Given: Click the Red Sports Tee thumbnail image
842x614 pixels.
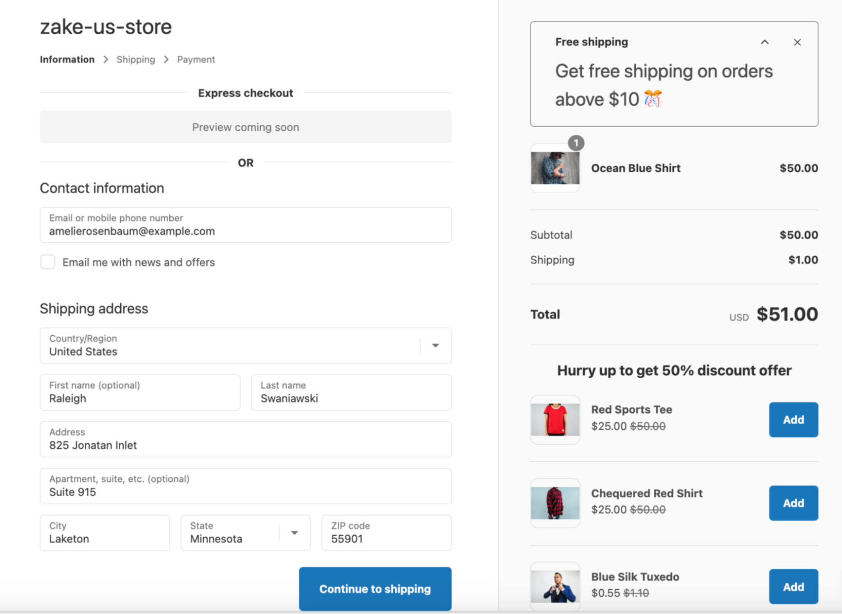Looking at the screenshot, I should (555, 419).
